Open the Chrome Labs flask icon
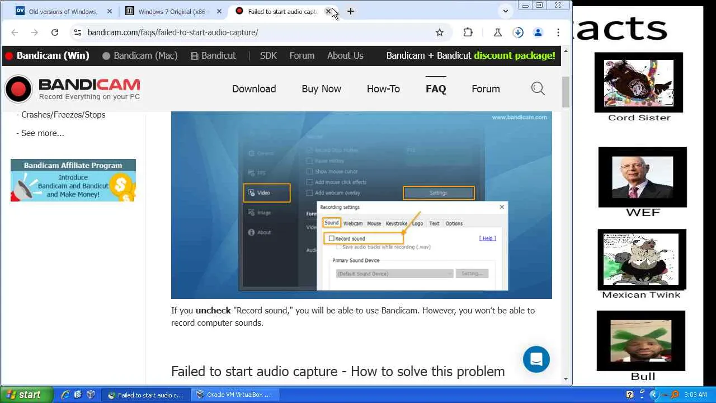This screenshot has height=403, width=716. [497, 32]
